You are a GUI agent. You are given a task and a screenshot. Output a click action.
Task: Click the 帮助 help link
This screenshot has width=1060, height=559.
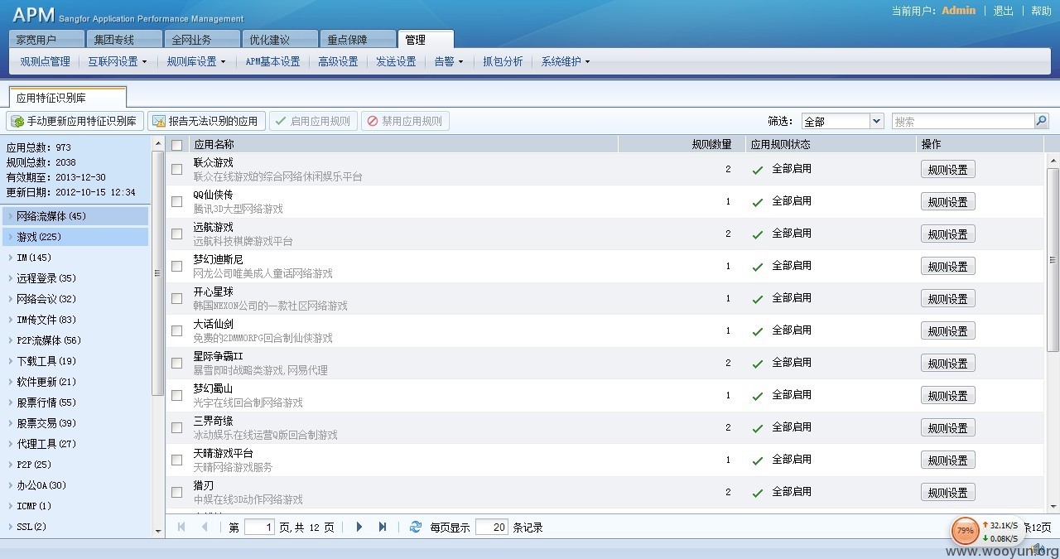pyautogui.click(x=1041, y=11)
